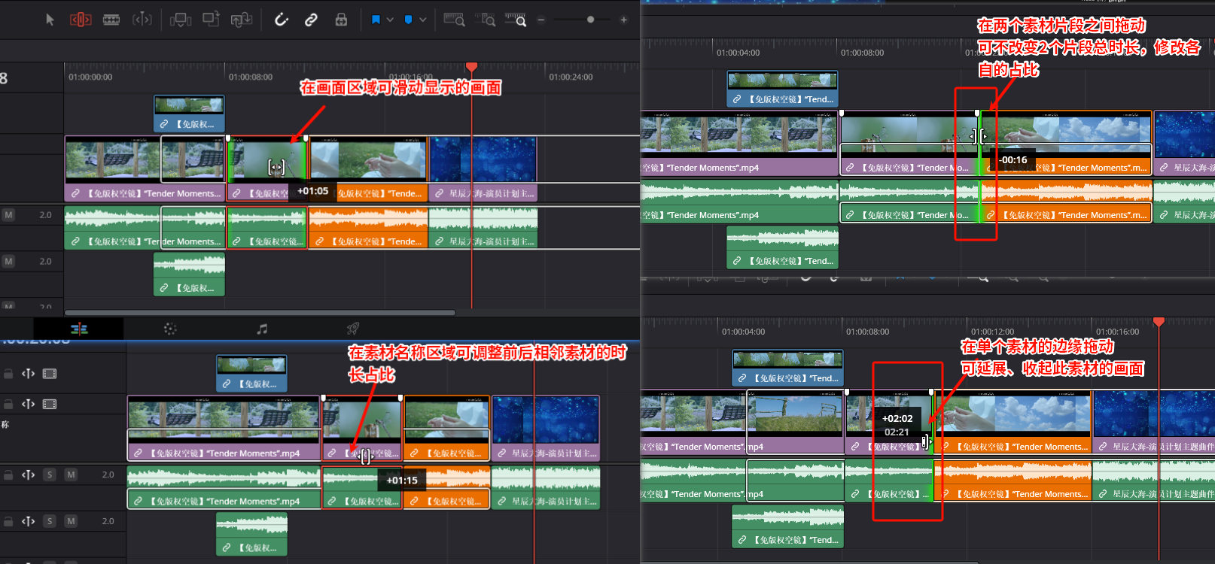Lock the upper video track in +01:15 timeline

coord(8,374)
